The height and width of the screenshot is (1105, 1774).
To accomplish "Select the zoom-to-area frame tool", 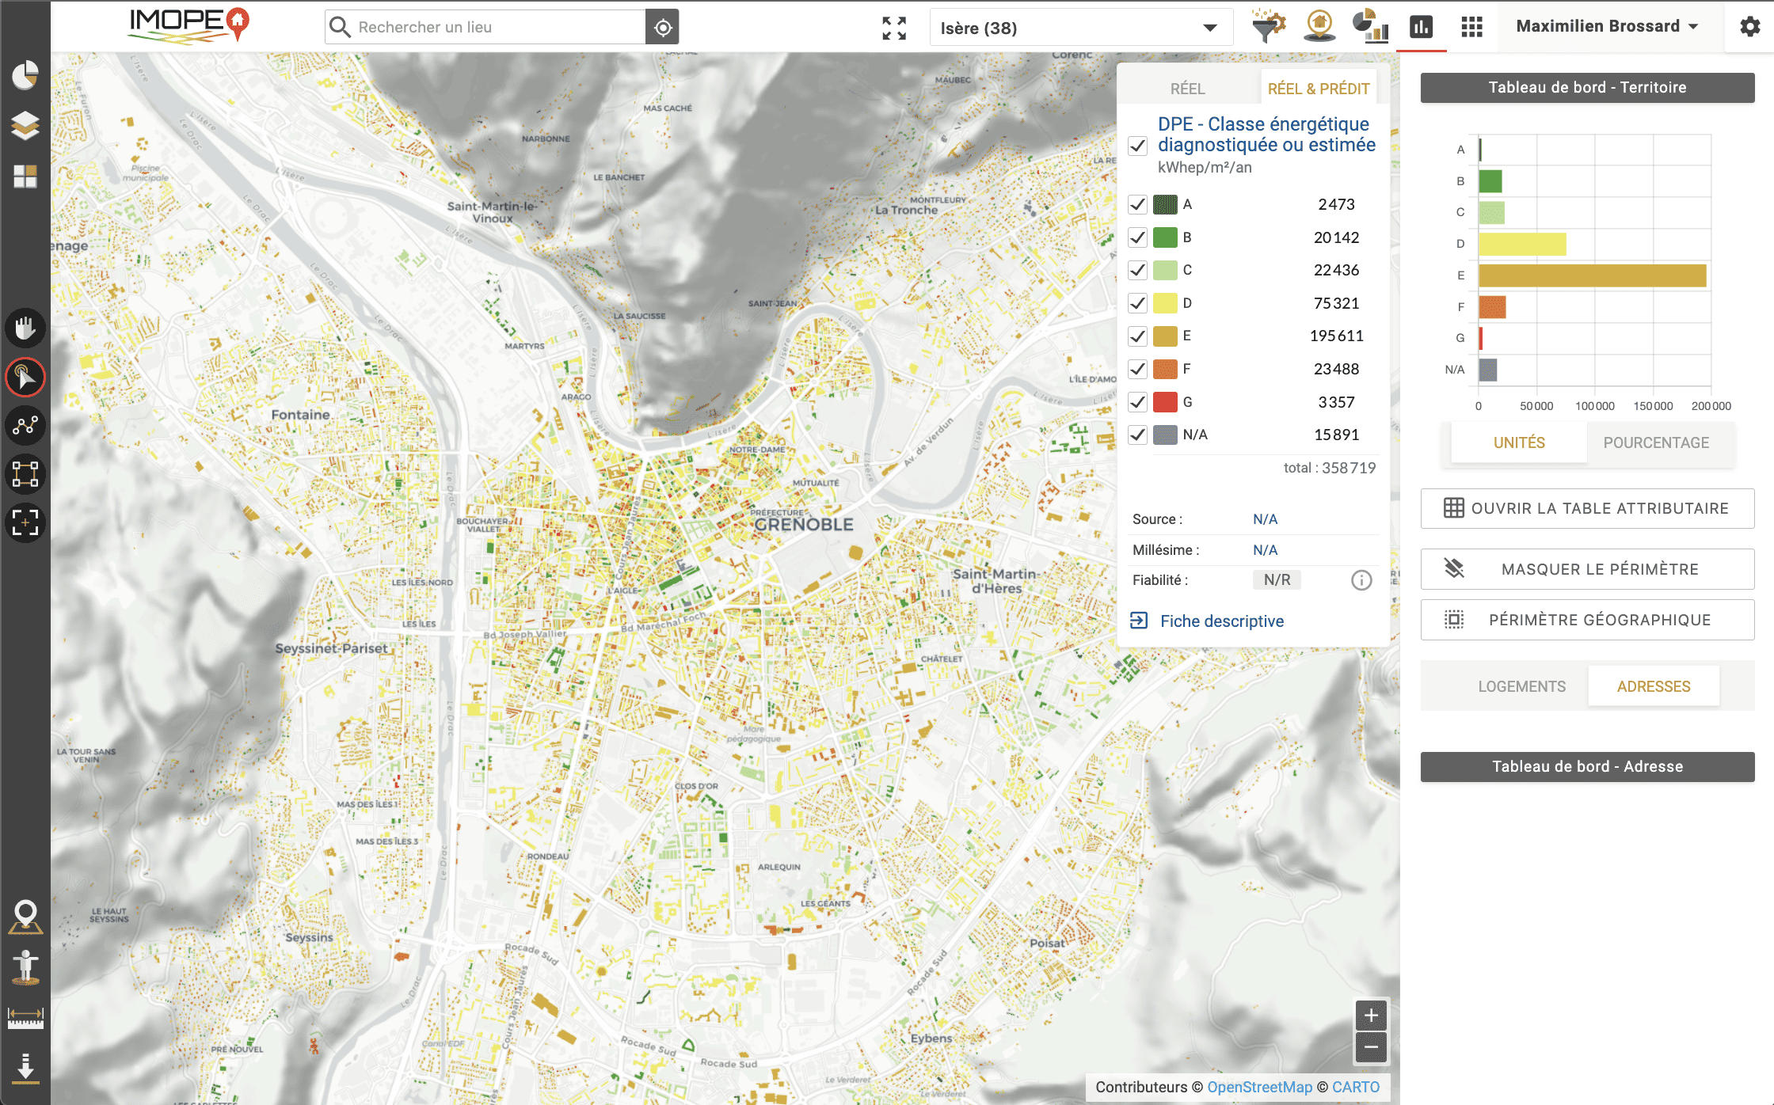I will click(x=25, y=522).
